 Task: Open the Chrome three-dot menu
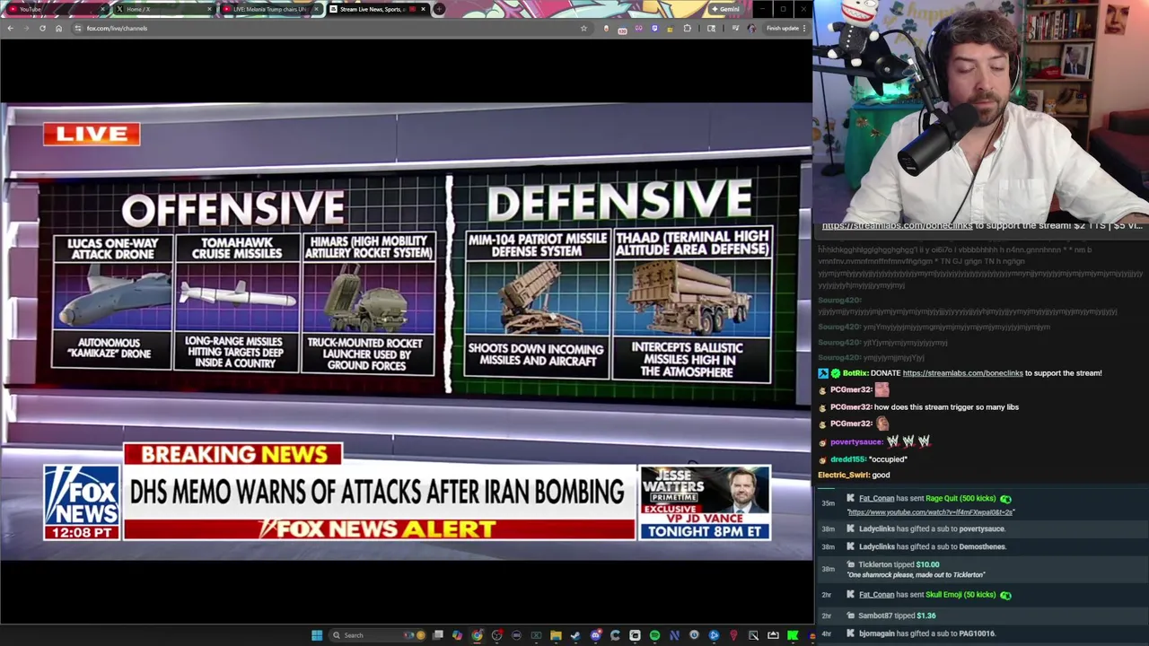(x=804, y=28)
